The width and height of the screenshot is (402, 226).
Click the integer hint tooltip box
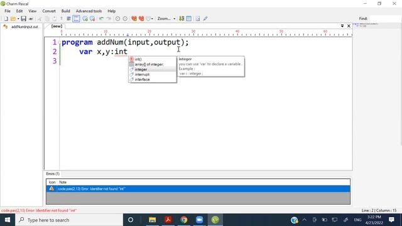[x=211, y=67]
